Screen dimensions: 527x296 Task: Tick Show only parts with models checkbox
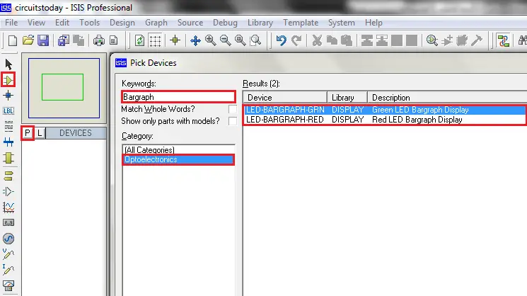pos(232,121)
